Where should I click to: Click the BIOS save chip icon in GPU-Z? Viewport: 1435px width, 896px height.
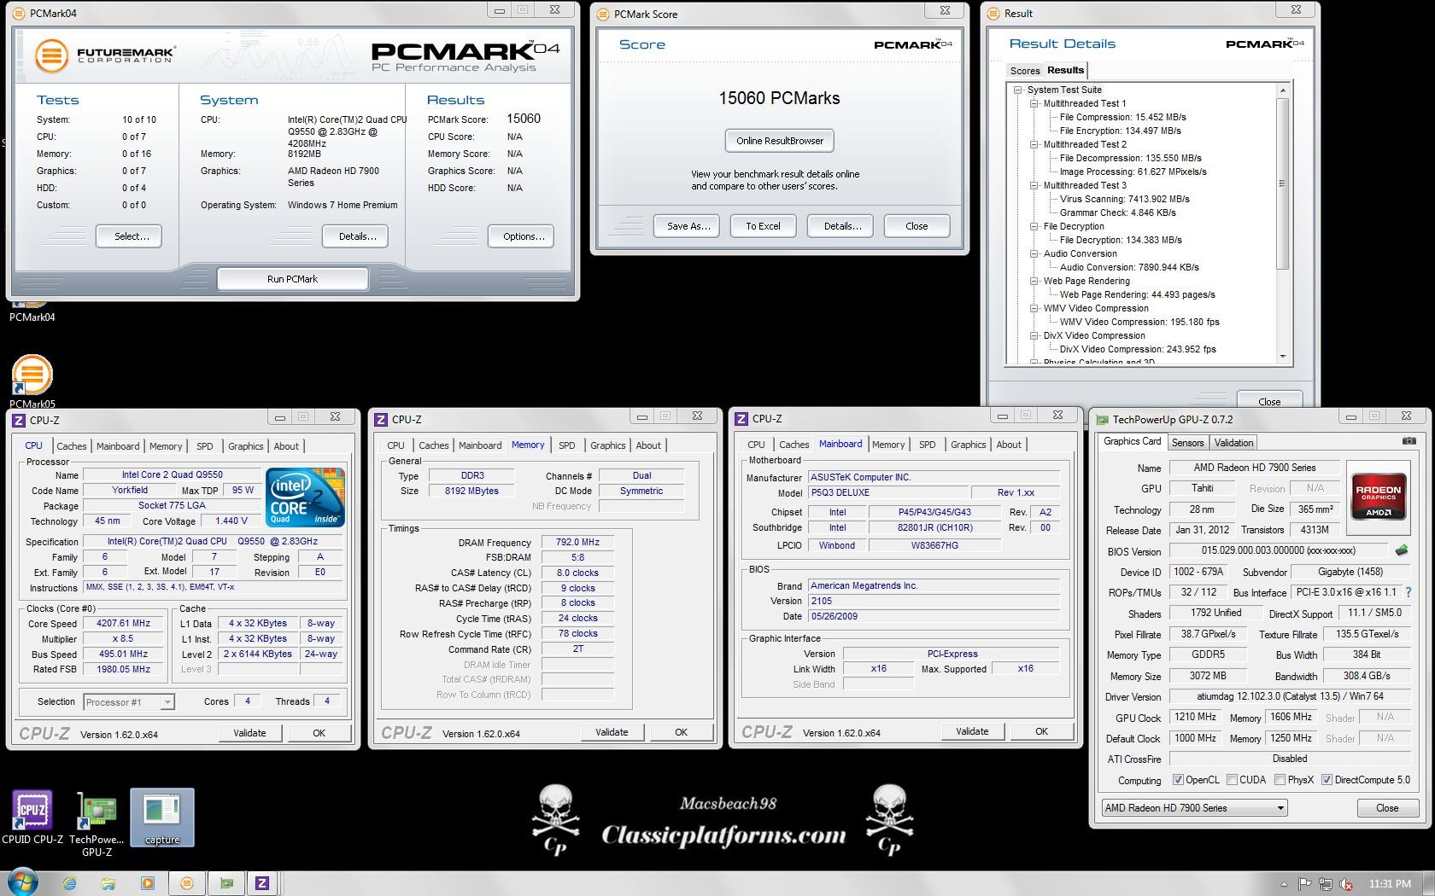1401,550
